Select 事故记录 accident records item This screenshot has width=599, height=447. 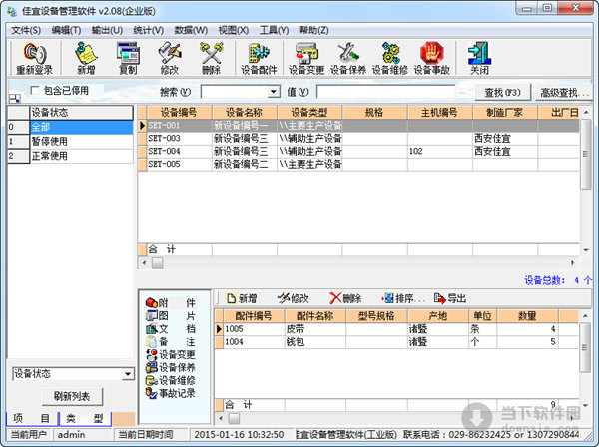coord(171,393)
